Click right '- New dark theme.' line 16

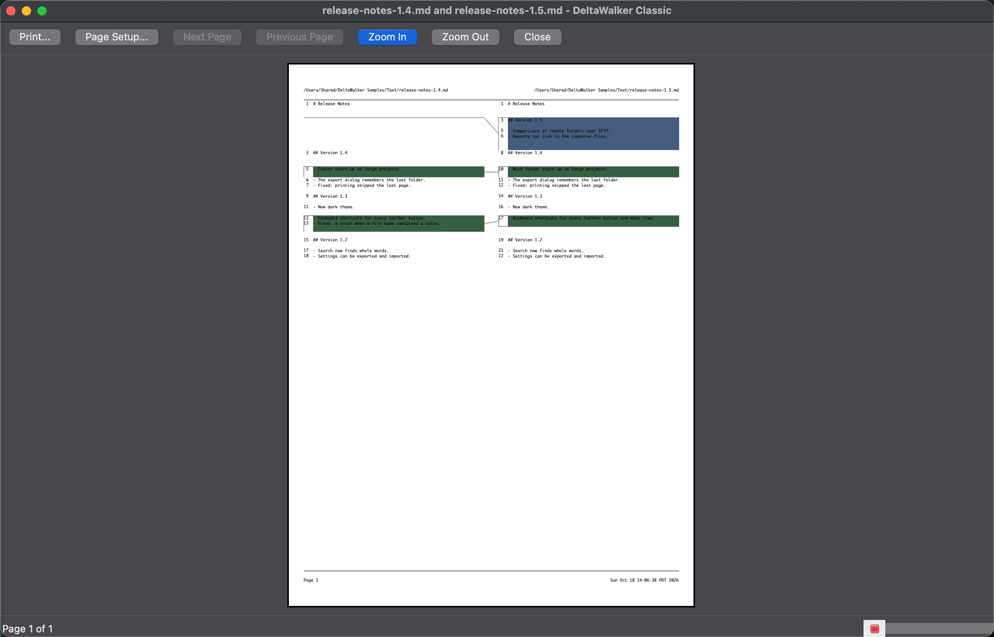tap(528, 207)
